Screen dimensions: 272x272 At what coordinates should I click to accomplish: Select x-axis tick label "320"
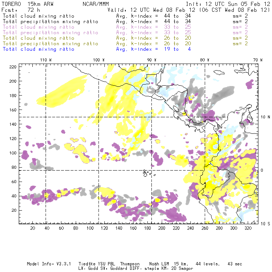tap(248, 228)
